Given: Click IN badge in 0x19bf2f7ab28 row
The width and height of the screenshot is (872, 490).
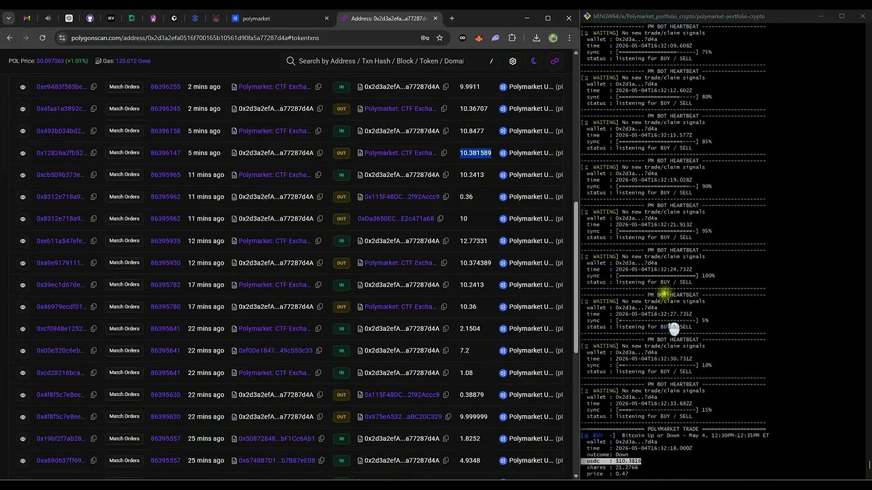Looking at the screenshot, I should (341, 439).
